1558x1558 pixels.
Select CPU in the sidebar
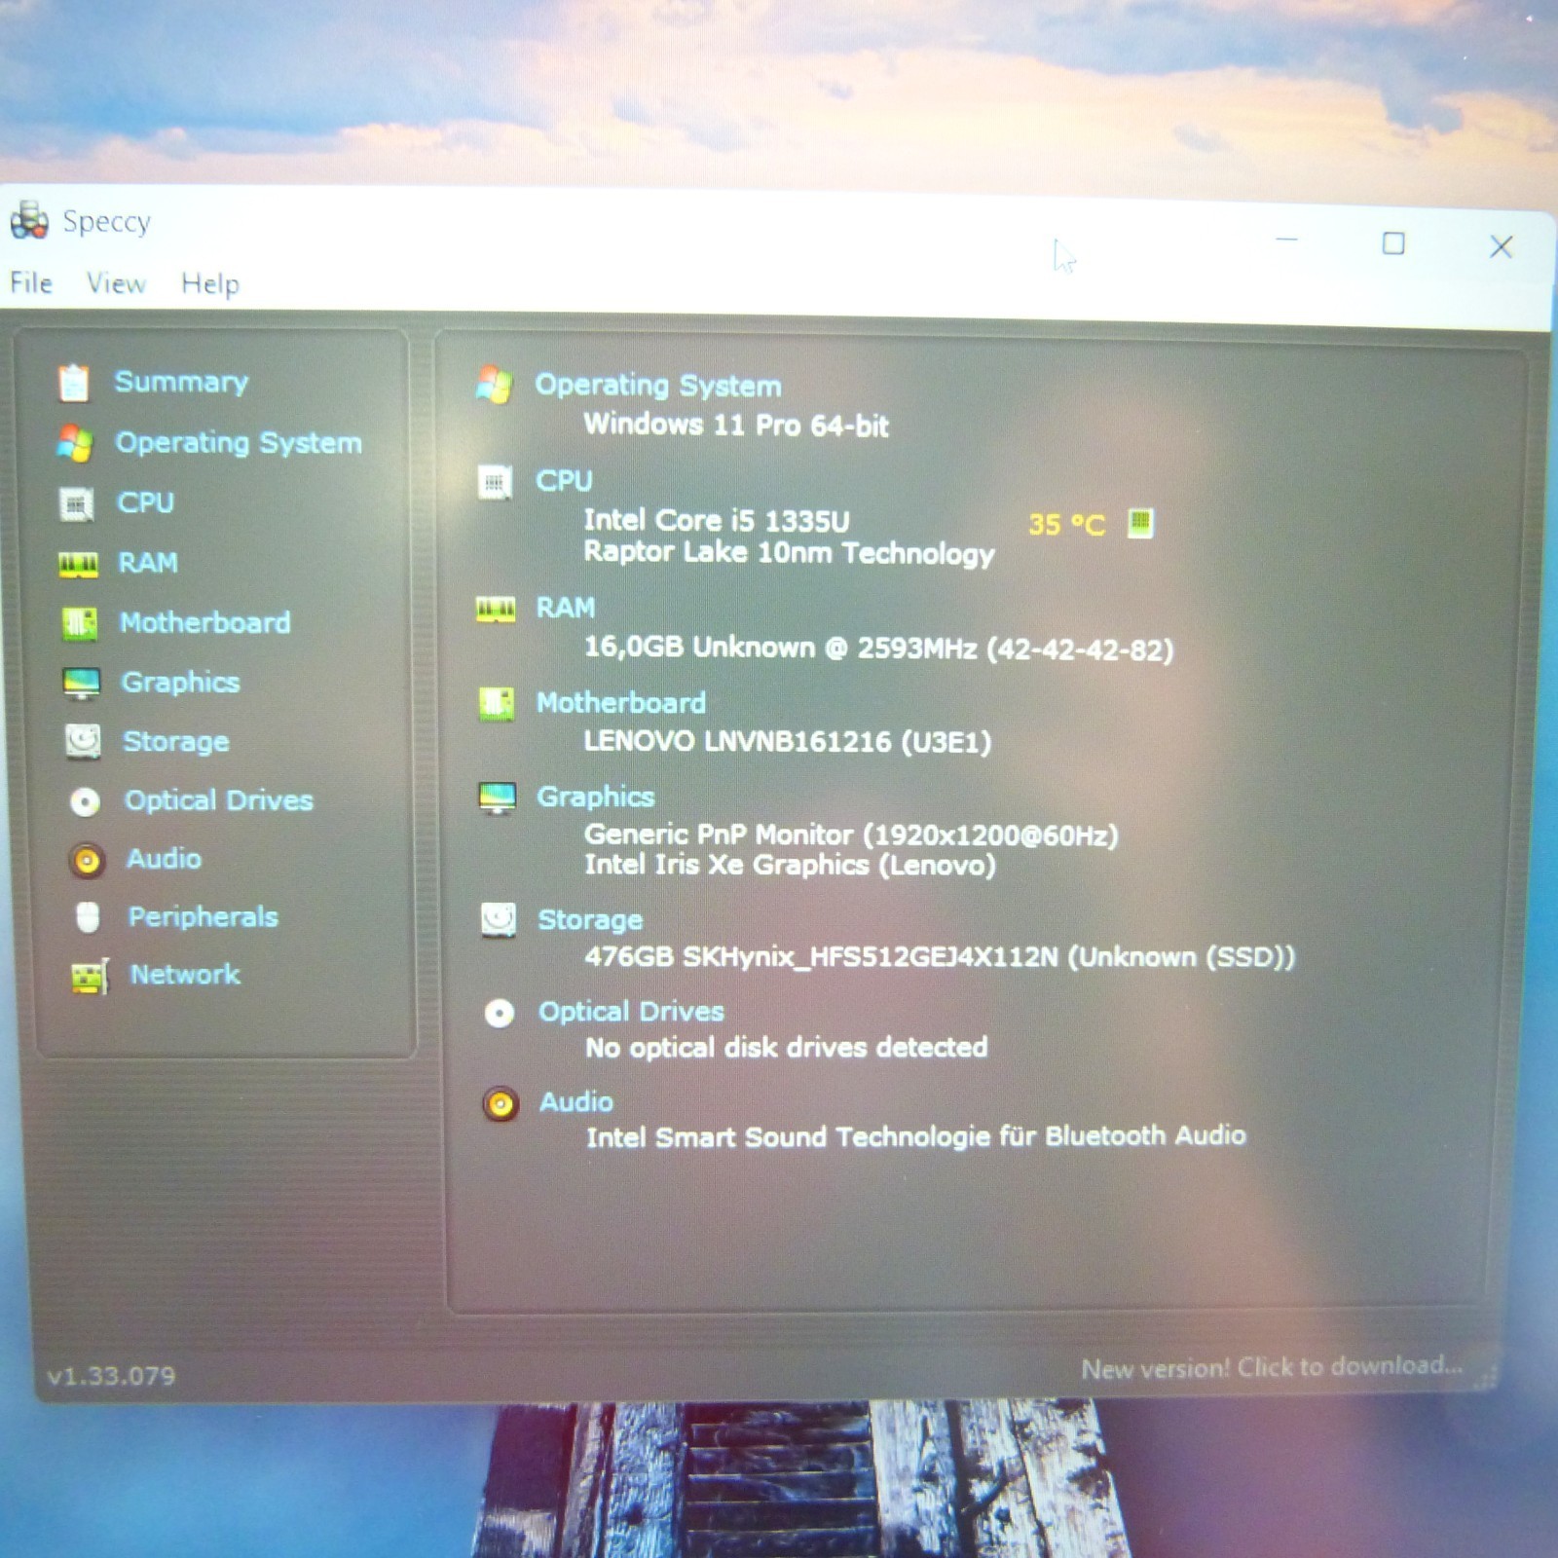pyautogui.click(x=146, y=502)
